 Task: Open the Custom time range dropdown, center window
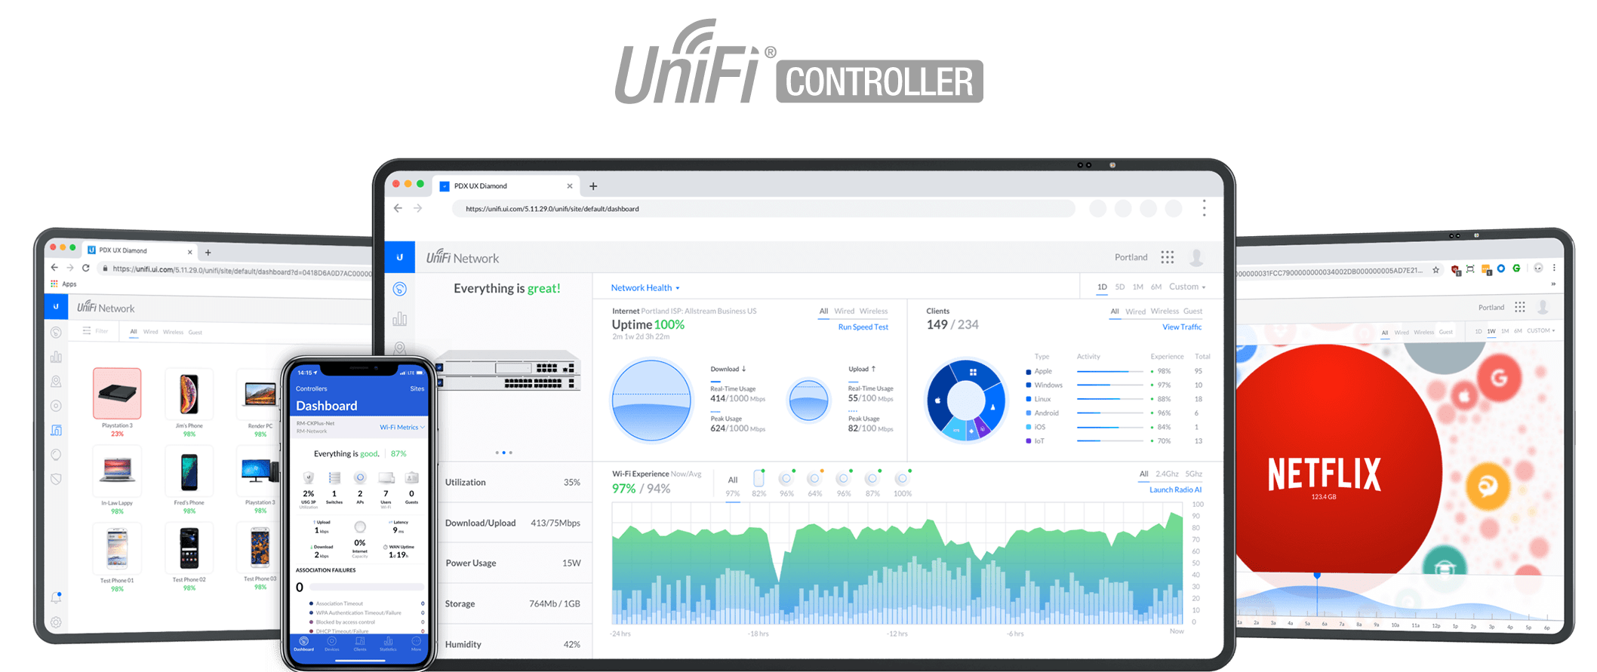[1187, 287]
